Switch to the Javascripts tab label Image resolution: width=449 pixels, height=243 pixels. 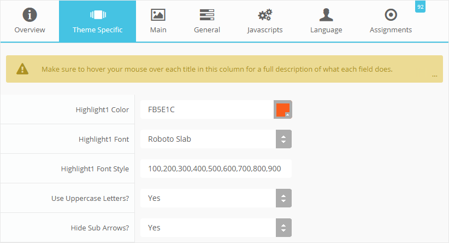pos(265,30)
